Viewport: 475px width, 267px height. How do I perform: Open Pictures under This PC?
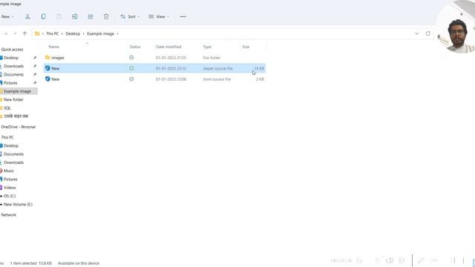click(x=10, y=179)
